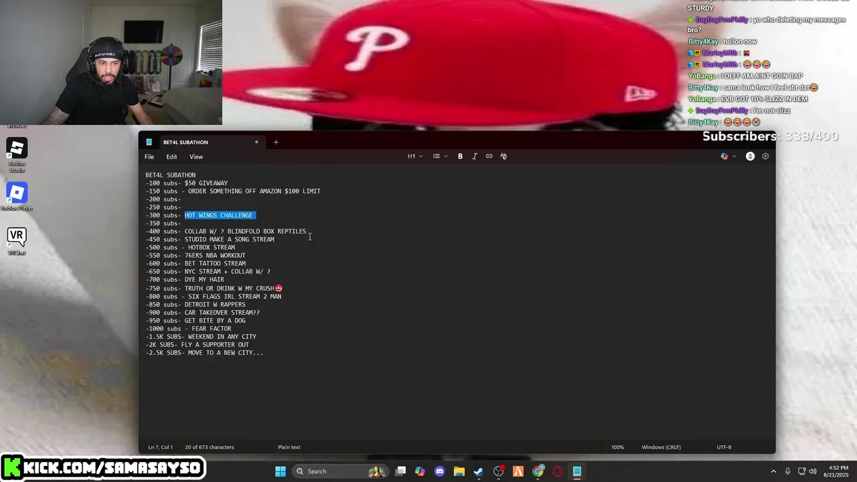Click the DETROIT W RAPPERS line
857x482 pixels.
click(x=196, y=305)
